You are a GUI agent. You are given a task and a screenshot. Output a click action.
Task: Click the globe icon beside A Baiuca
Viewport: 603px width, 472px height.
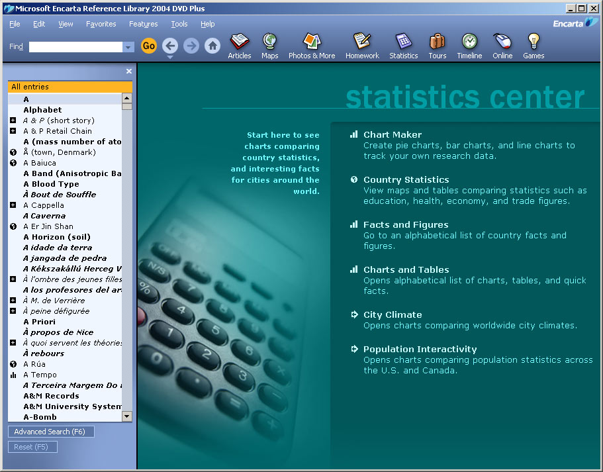click(x=13, y=163)
